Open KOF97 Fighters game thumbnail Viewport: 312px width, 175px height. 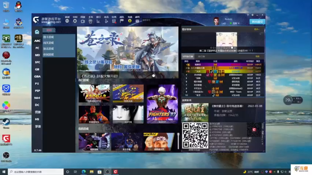pyautogui.click(x=162, y=104)
